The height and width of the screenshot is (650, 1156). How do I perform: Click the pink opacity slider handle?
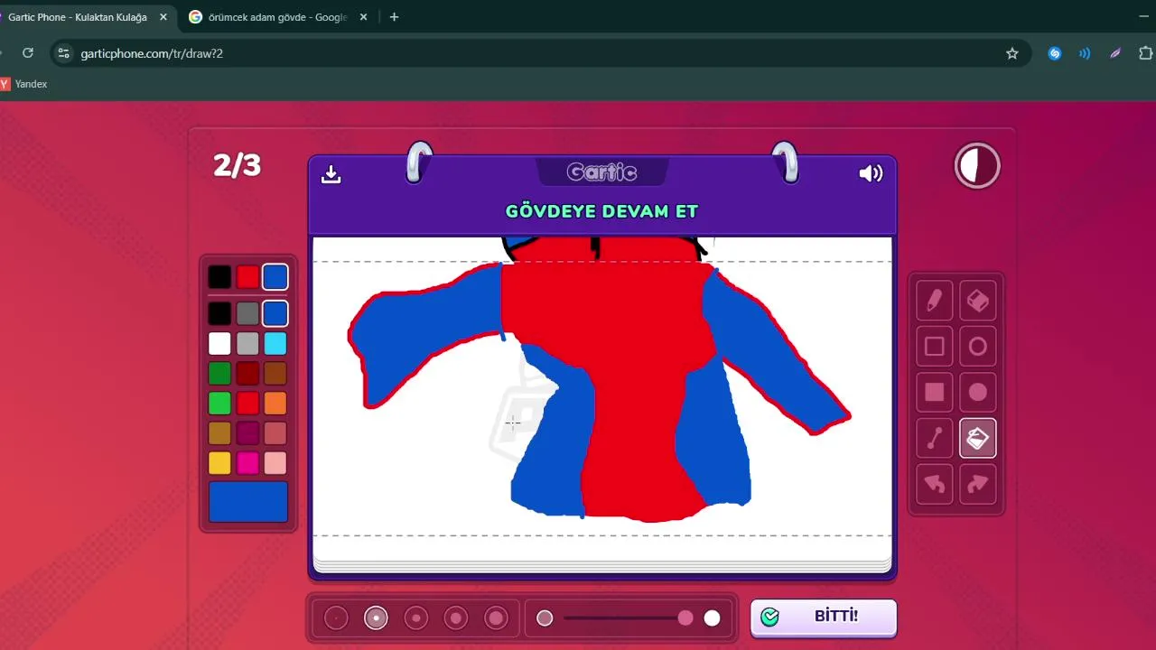click(x=685, y=618)
